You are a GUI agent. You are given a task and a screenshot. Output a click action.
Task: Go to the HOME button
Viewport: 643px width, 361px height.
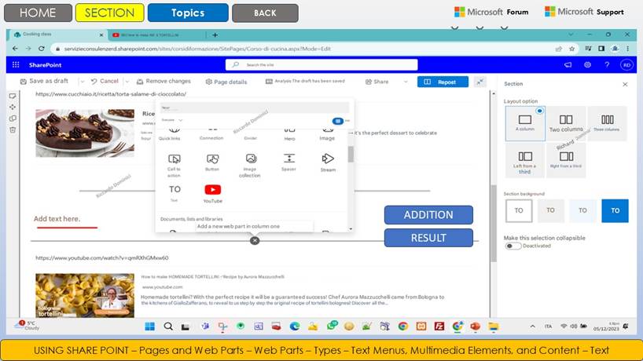(x=38, y=13)
